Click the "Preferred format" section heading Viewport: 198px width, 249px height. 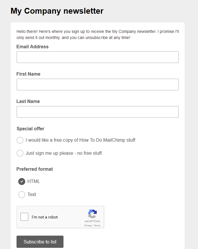click(x=34, y=169)
